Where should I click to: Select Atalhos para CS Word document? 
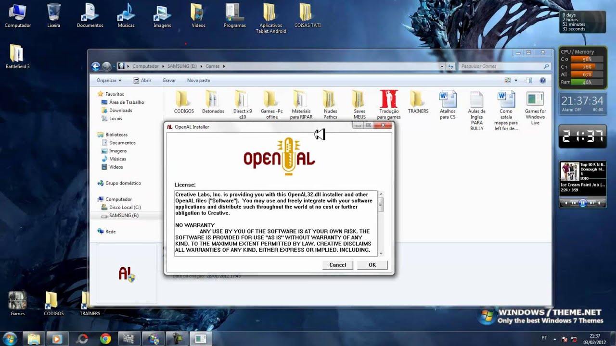pos(448,105)
